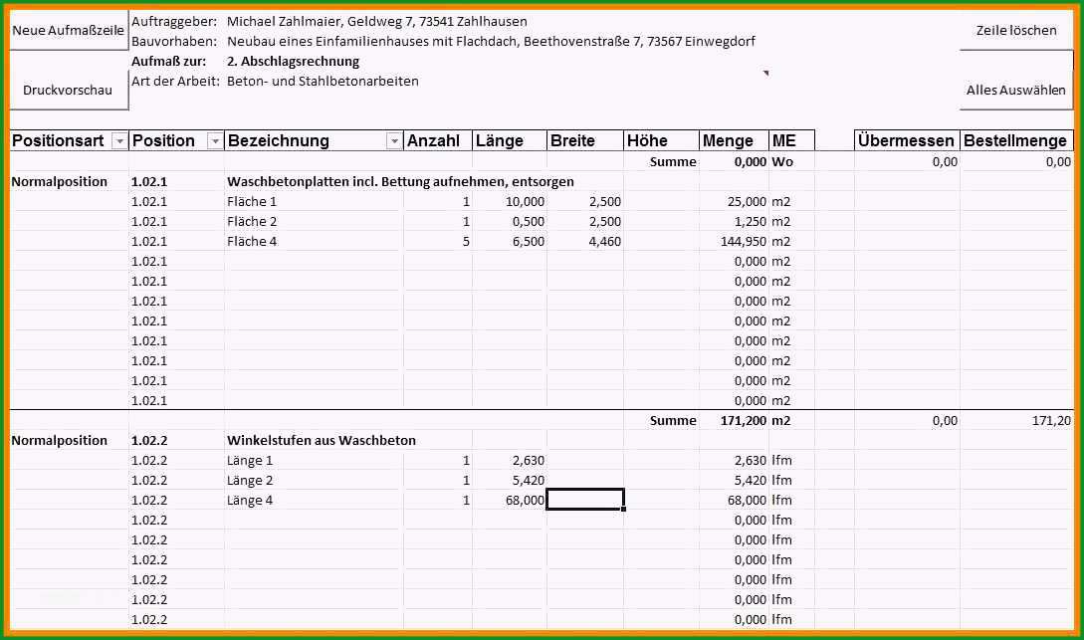Select the Länge 2 description cell
This screenshot has height=640, width=1084.
click(314, 481)
